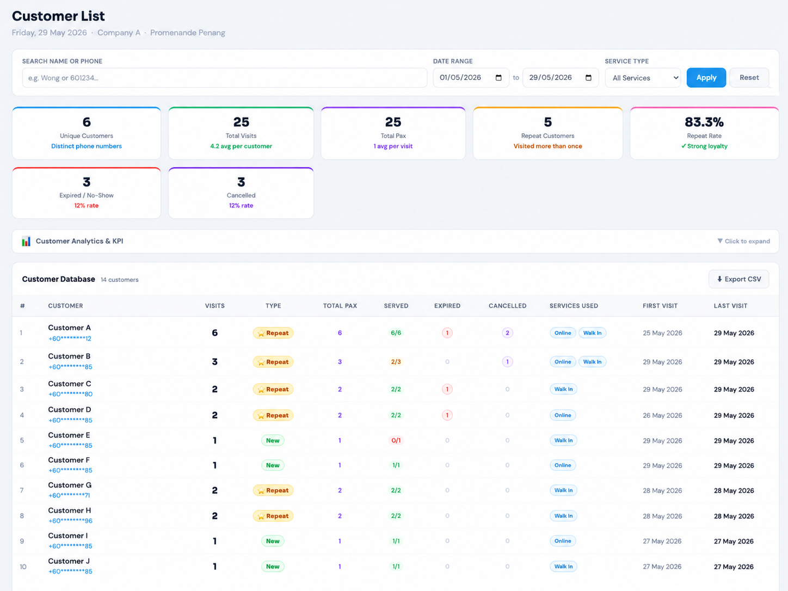788x591 pixels.
Task: Click the Apply button
Action: coord(706,78)
